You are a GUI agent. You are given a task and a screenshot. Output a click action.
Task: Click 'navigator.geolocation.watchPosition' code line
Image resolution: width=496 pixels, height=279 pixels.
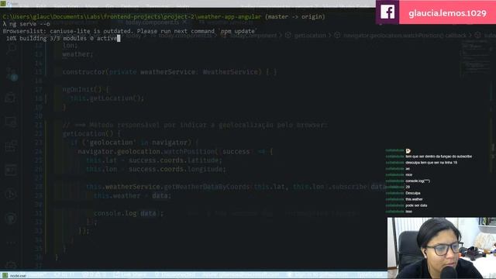pos(175,152)
